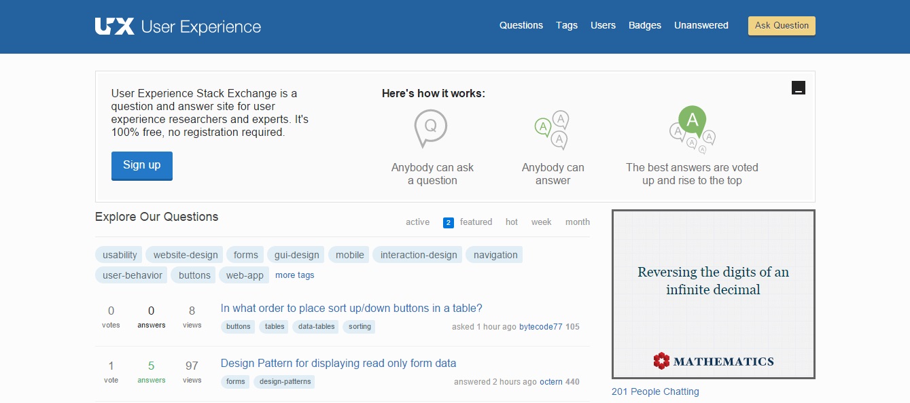
Task: Open the Questions page in top navigation
Action: point(521,25)
